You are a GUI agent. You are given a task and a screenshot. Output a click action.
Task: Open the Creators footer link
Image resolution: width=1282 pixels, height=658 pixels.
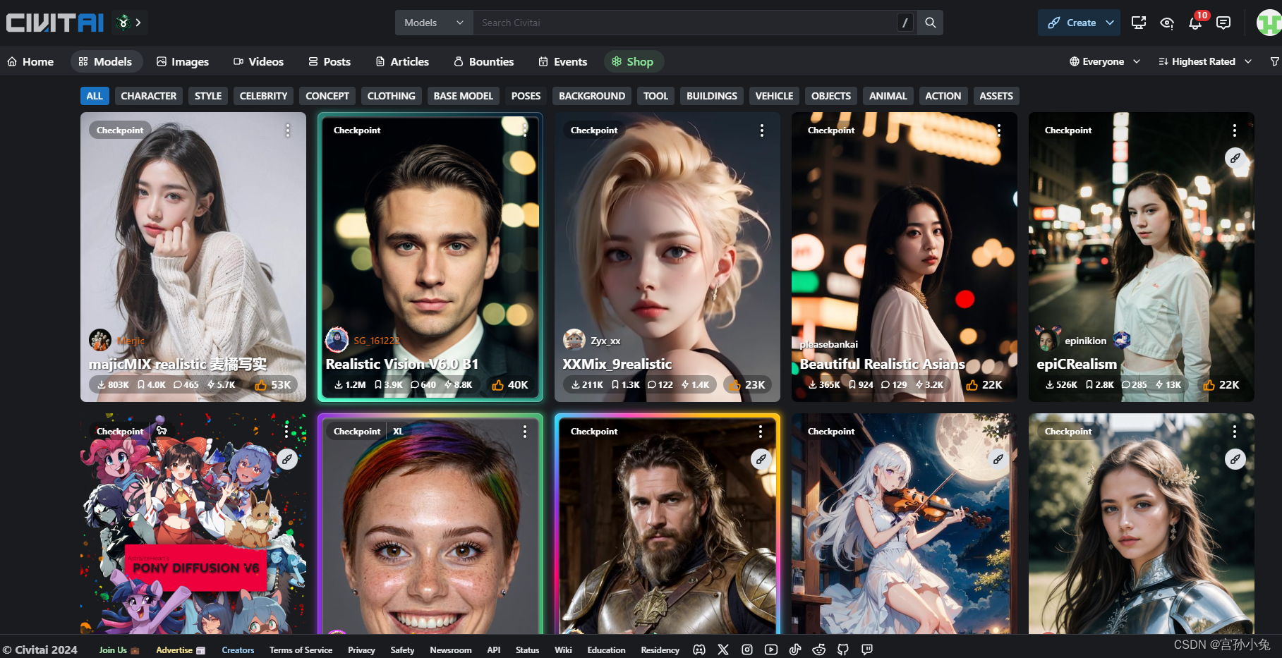(238, 650)
